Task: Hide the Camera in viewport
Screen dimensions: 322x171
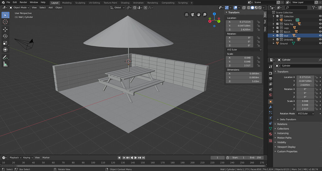Action: [x=320, y=20]
